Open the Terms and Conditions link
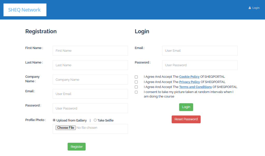 (x=195, y=87)
